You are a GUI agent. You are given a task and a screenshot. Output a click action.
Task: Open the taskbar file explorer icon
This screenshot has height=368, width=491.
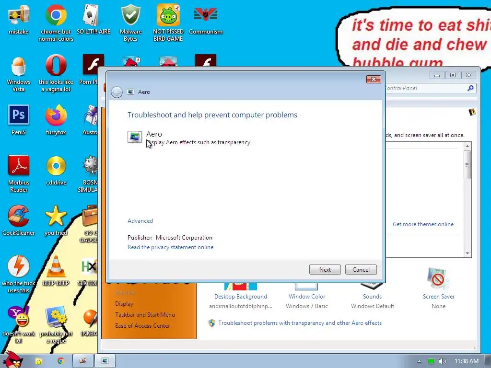tap(38, 361)
